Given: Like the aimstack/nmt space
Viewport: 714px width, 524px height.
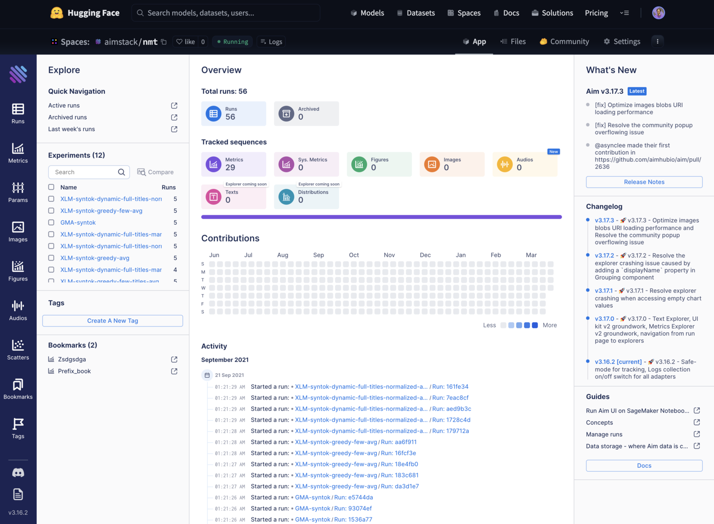Looking at the screenshot, I should tap(186, 42).
